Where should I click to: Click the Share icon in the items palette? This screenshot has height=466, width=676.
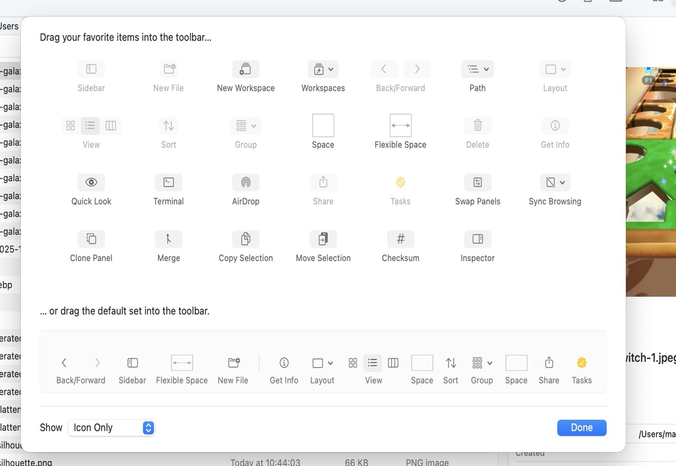(323, 183)
